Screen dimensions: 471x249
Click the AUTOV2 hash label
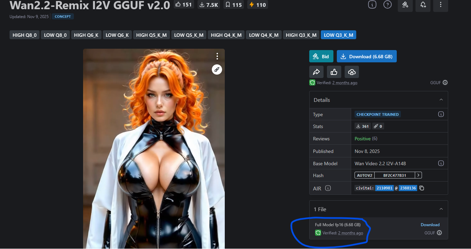pos(364,175)
